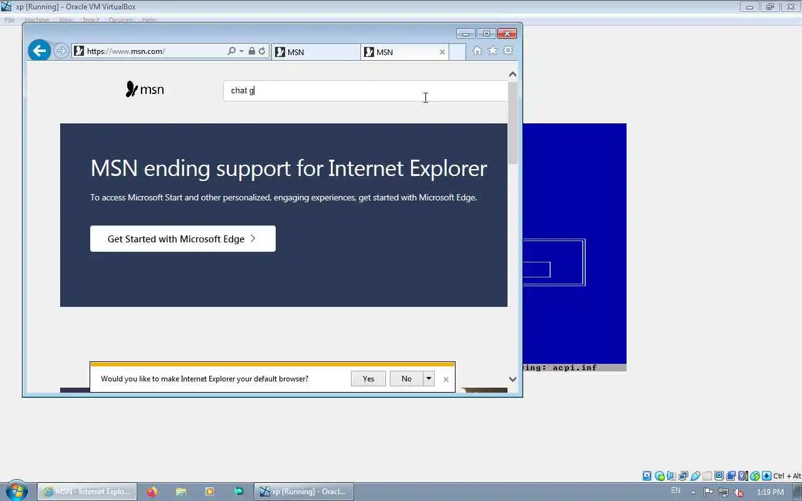Click the scroll down arrow of page scrollbar
This screenshot has width=802, height=501.
coord(513,379)
